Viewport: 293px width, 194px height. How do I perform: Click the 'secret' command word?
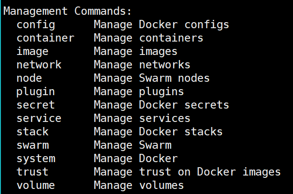point(36,105)
